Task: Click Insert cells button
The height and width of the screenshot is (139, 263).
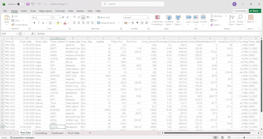Action: 188,19
